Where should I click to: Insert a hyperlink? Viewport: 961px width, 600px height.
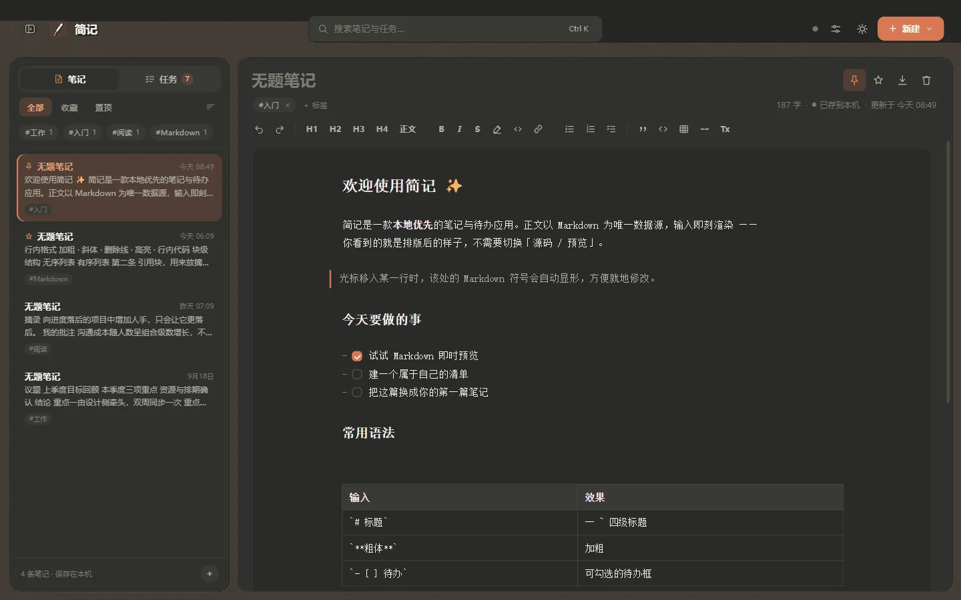coord(538,129)
